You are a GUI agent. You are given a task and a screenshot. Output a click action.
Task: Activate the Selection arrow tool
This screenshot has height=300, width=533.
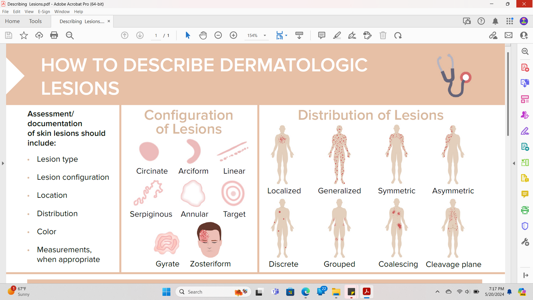tap(188, 35)
